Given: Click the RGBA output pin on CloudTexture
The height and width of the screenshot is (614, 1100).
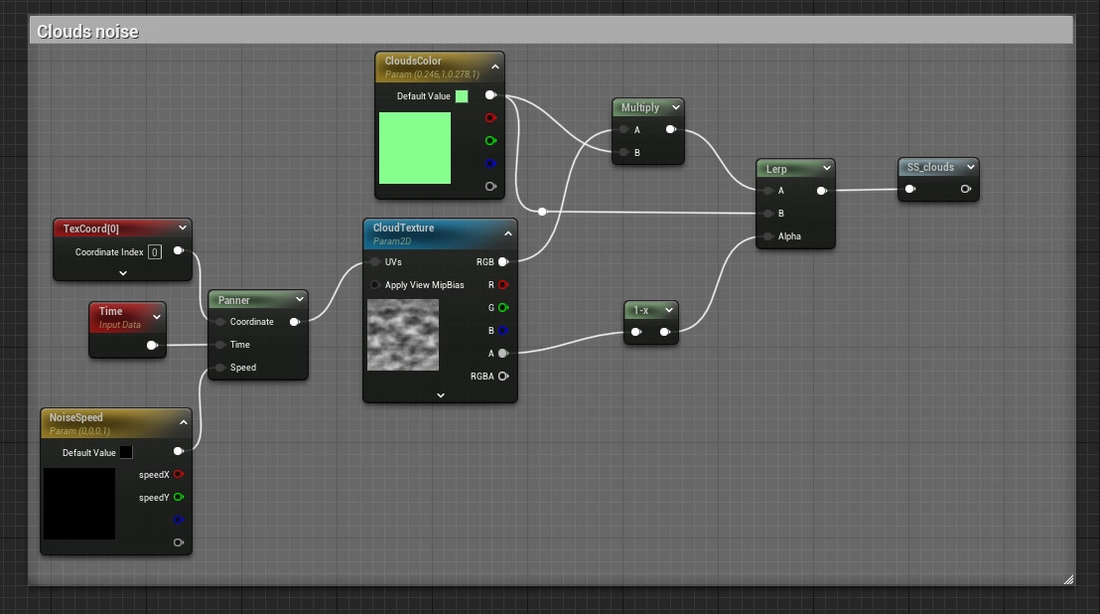Looking at the screenshot, I should coord(502,377).
